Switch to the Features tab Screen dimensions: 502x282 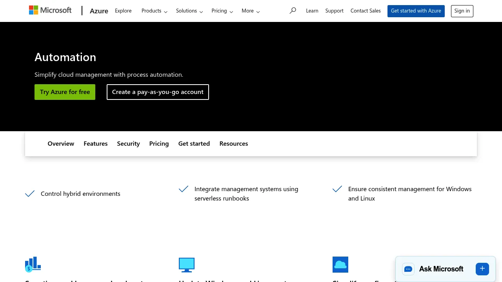click(96, 144)
